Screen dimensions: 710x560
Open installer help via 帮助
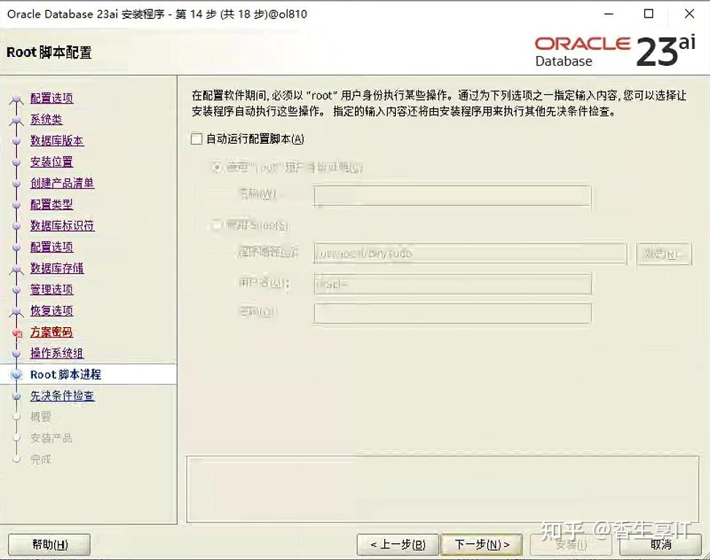48,544
